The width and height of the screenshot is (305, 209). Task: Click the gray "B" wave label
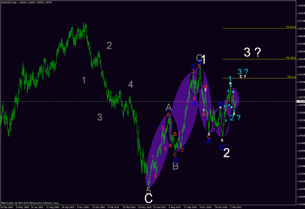175,166
